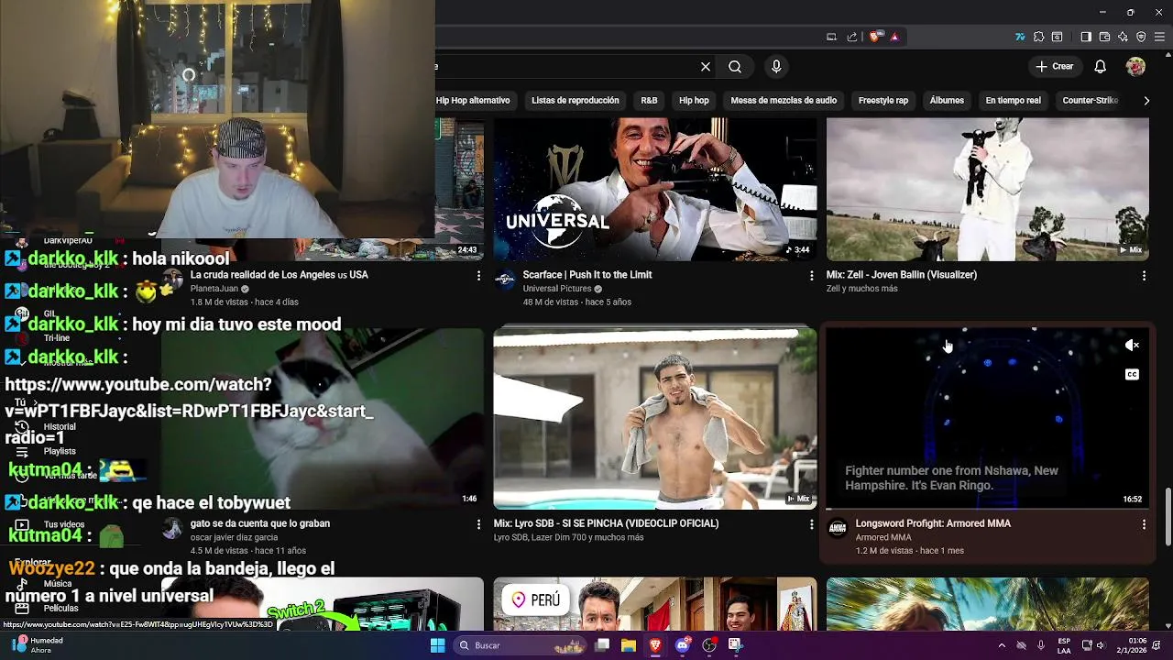This screenshot has height=660, width=1173.
Task: Click the Windows taskbar Buscar search box
Action: point(519,645)
